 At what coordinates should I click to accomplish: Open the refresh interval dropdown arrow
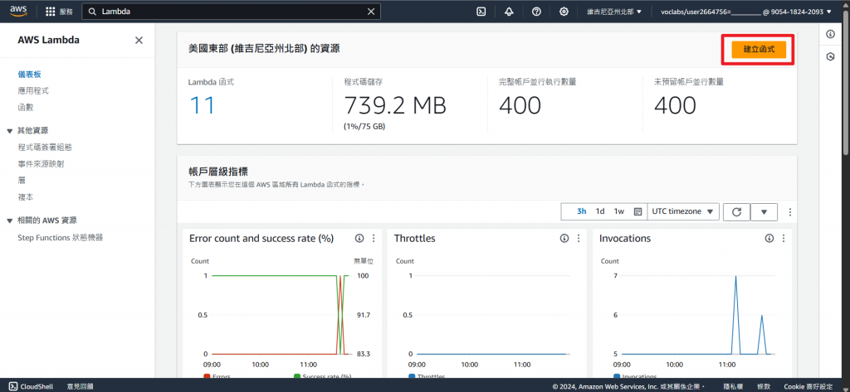pyautogui.click(x=765, y=211)
